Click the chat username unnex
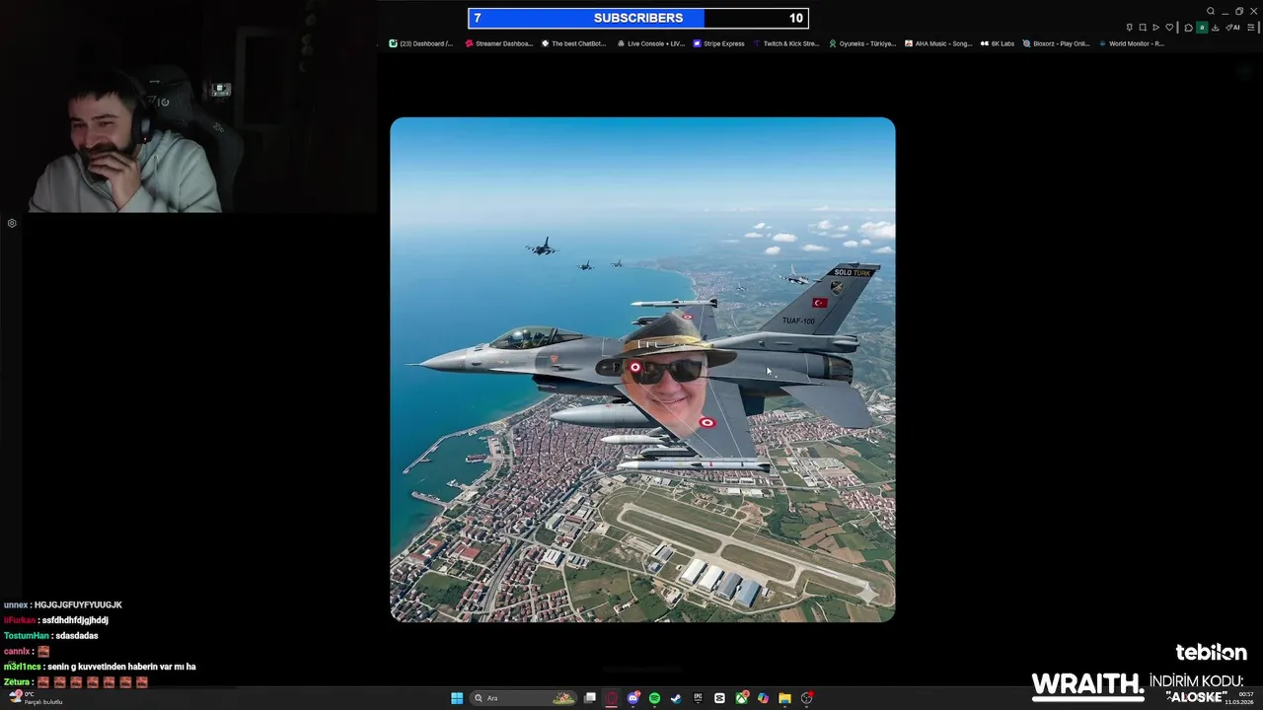The height and width of the screenshot is (710, 1263). [x=16, y=605]
